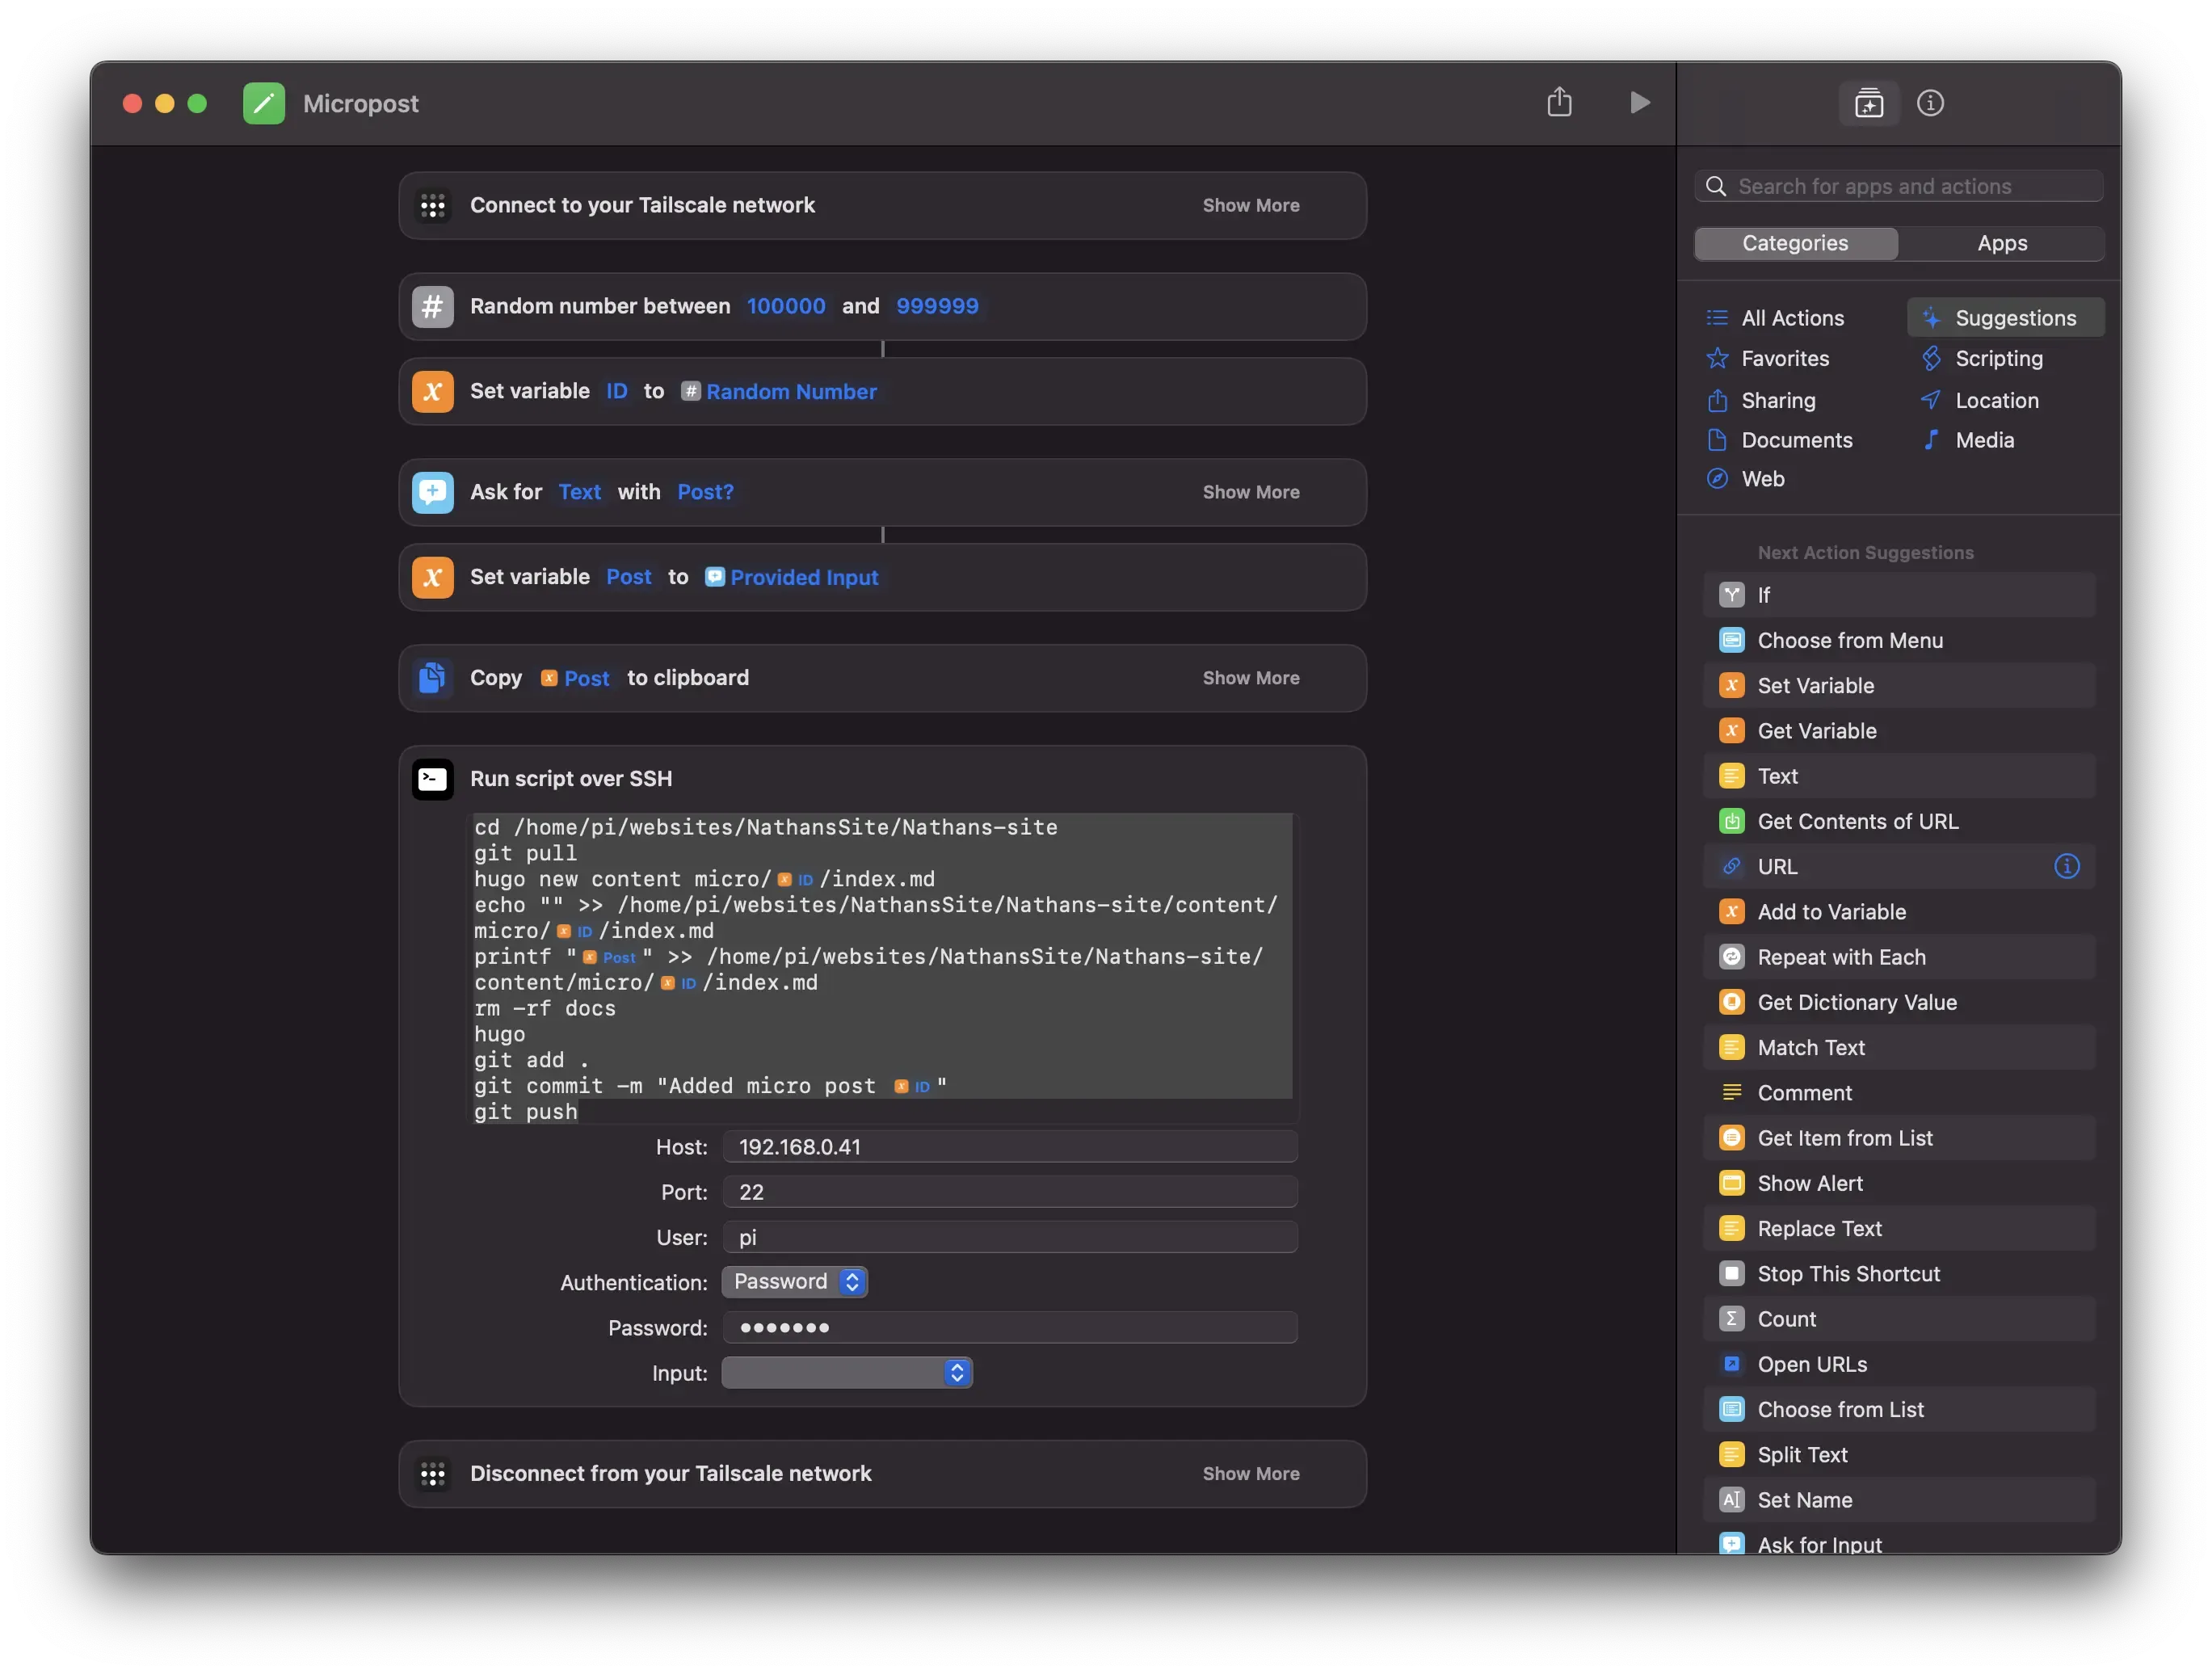This screenshot has width=2212, height=1674.
Task: Add the Choose from Menu suggested action
Action: [1850, 640]
